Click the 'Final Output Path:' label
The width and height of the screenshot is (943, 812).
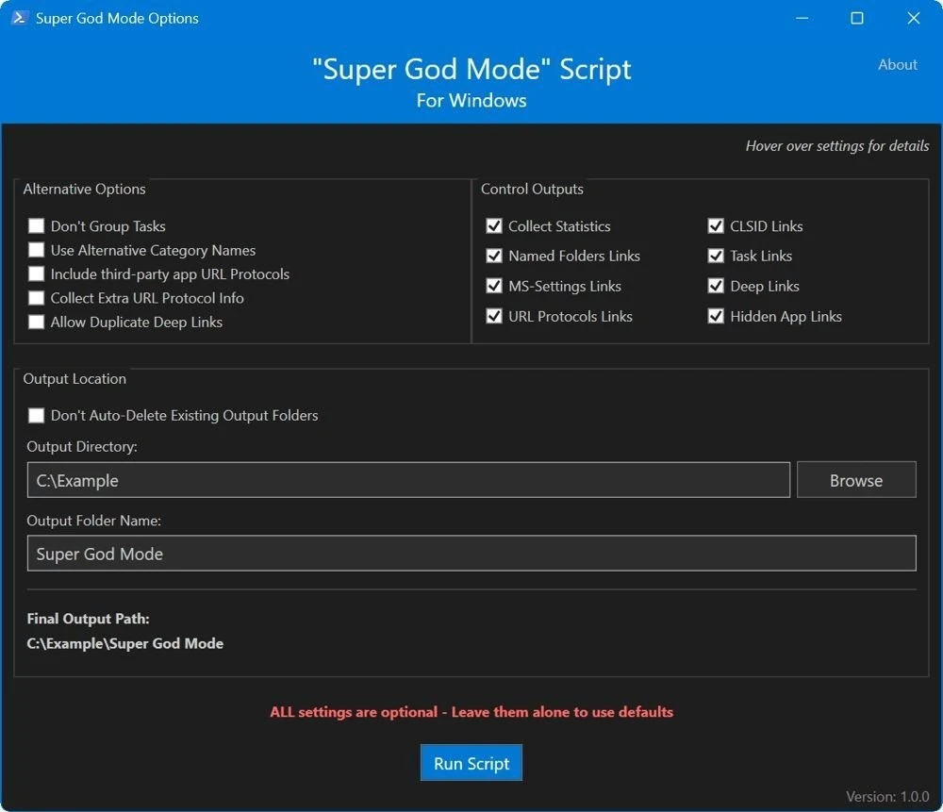(x=88, y=619)
